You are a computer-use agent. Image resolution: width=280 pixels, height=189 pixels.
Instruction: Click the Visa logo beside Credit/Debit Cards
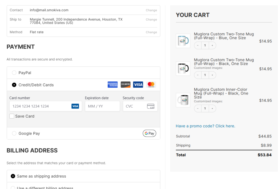click(138, 85)
